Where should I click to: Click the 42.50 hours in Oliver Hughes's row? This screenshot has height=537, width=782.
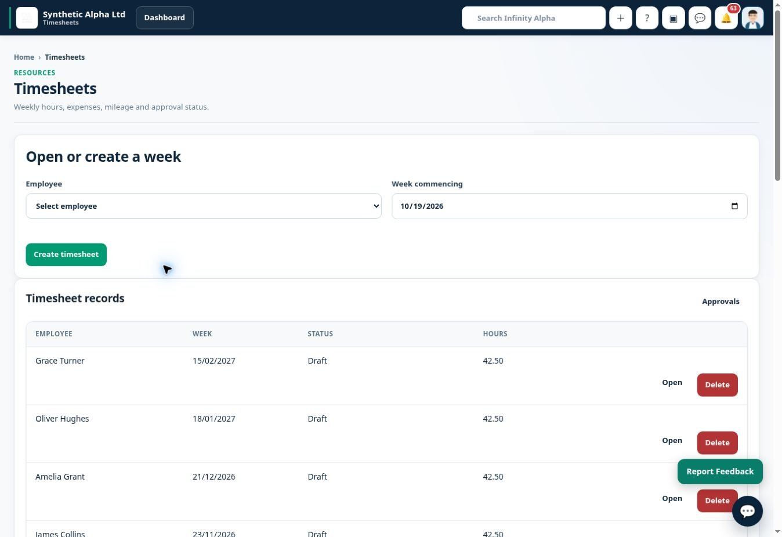click(493, 419)
